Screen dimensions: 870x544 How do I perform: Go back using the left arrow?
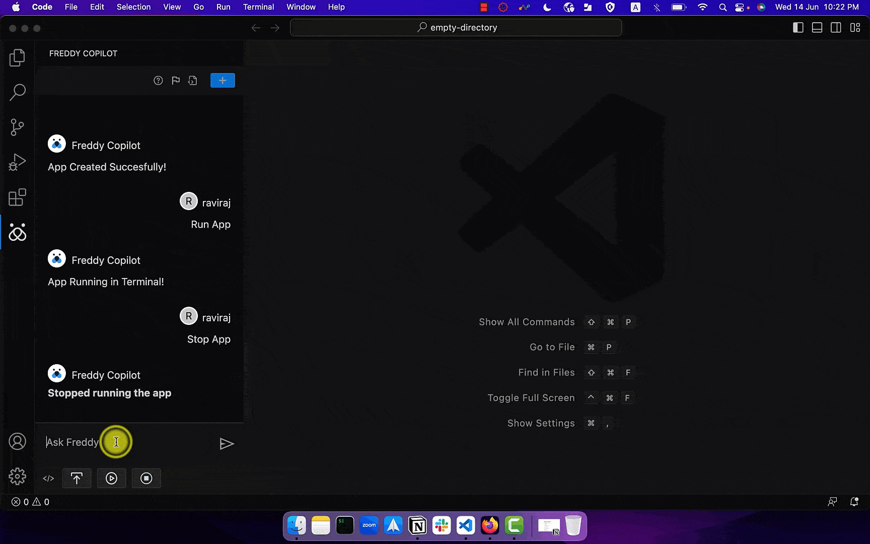[x=256, y=28]
